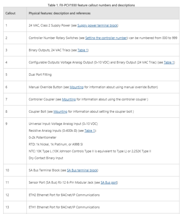Open Table 1 link in Binary Outputs row

pyautogui.click(x=83, y=50)
